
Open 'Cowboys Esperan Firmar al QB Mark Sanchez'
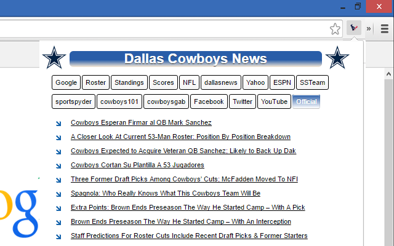point(141,122)
